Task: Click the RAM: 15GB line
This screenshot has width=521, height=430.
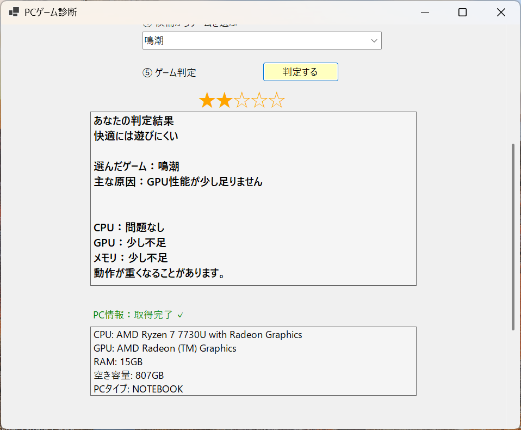Action: tap(118, 362)
